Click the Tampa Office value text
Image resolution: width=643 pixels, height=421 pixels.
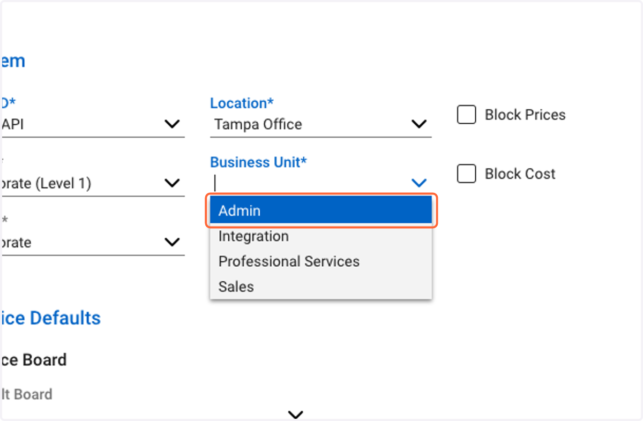point(258,124)
